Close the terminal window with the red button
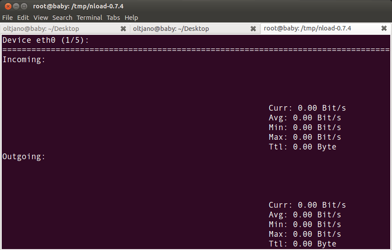Image resolution: width=392 pixels, height=250 pixels. click(7, 6)
